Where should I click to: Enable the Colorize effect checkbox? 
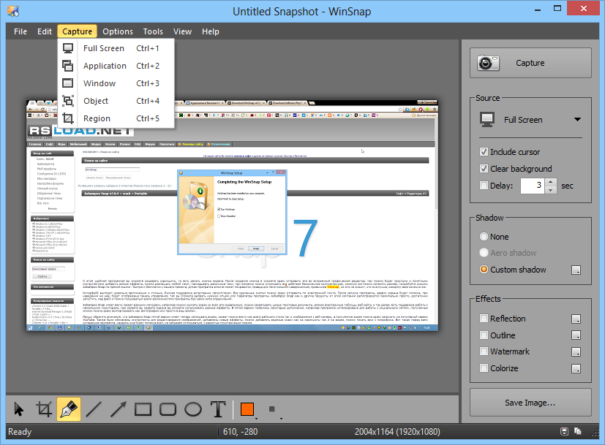[x=484, y=368]
